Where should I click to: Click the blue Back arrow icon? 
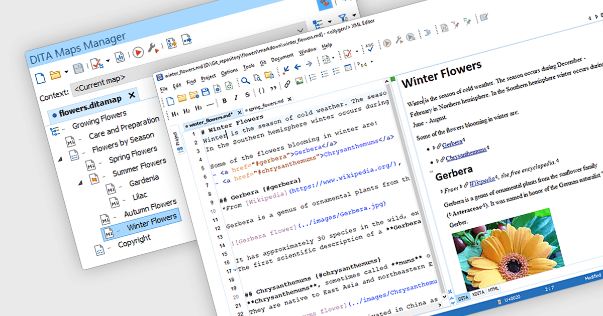(x=296, y=66)
